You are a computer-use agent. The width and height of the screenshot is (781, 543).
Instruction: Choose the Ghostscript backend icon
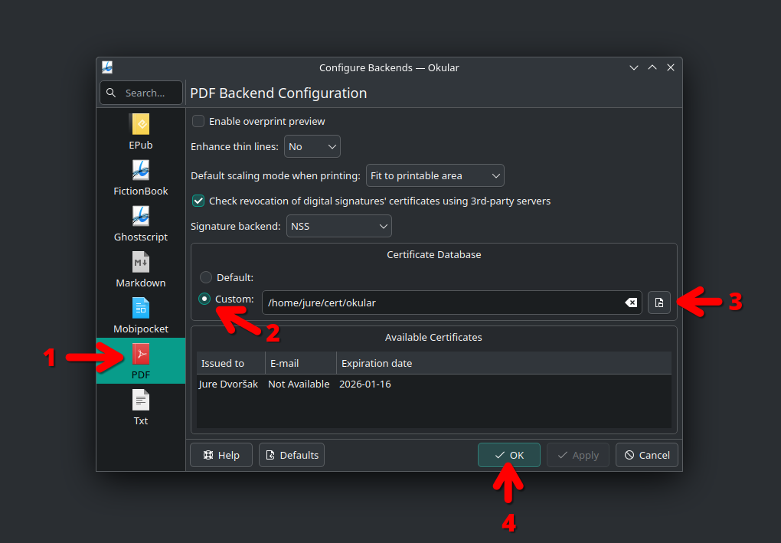click(x=140, y=217)
